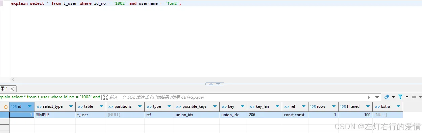Open the rows column filter dropdown
This screenshot has height=133, width=422.
(x=334, y=106)
